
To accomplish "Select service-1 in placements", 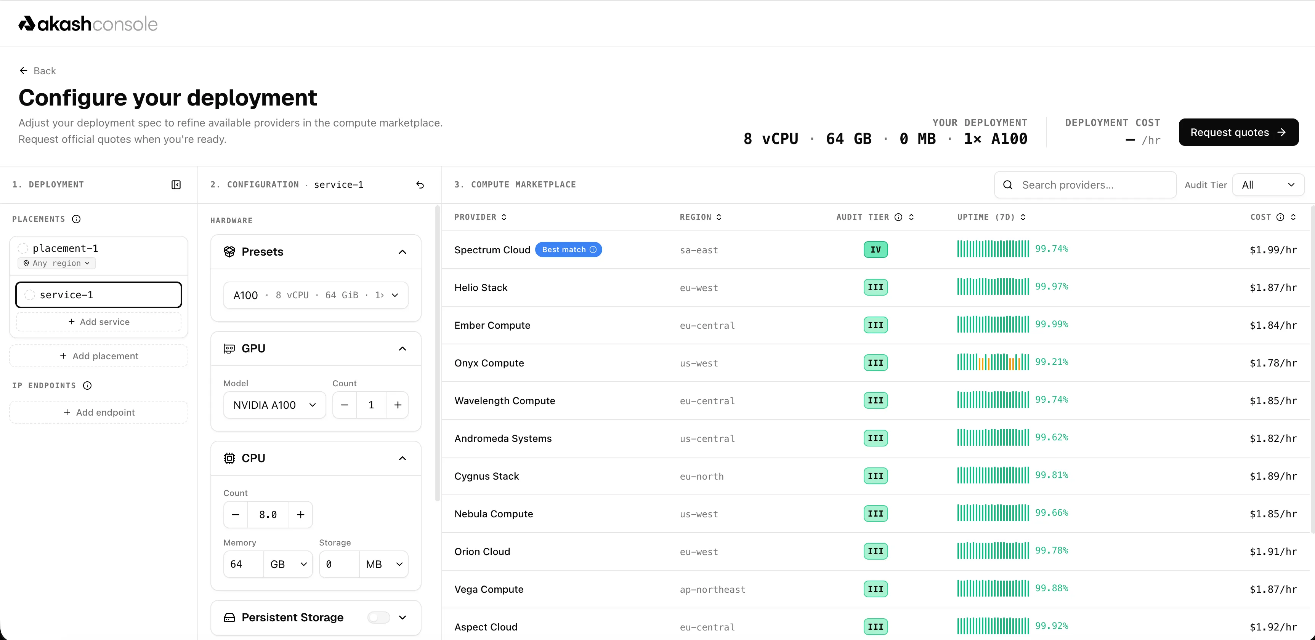I will [98, 295].
